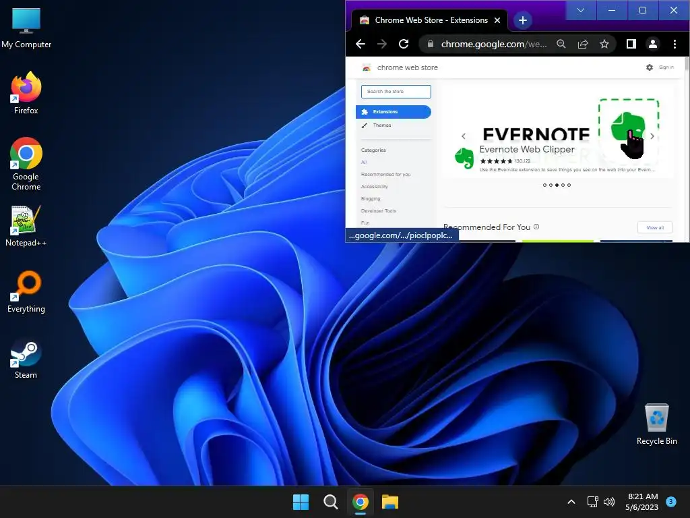This screenshot has height=518, width=690.
Task: Click the share page icon
Action: (x=583, y=44)
